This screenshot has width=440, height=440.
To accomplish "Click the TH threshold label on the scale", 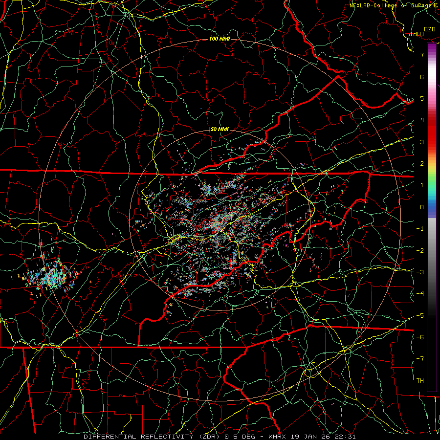I will tap(420, 380).
